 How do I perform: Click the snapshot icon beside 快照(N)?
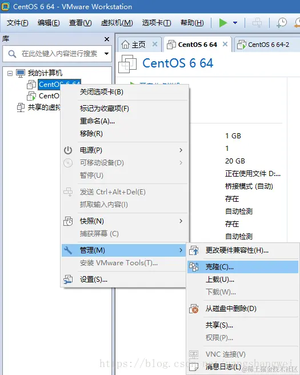68,221
